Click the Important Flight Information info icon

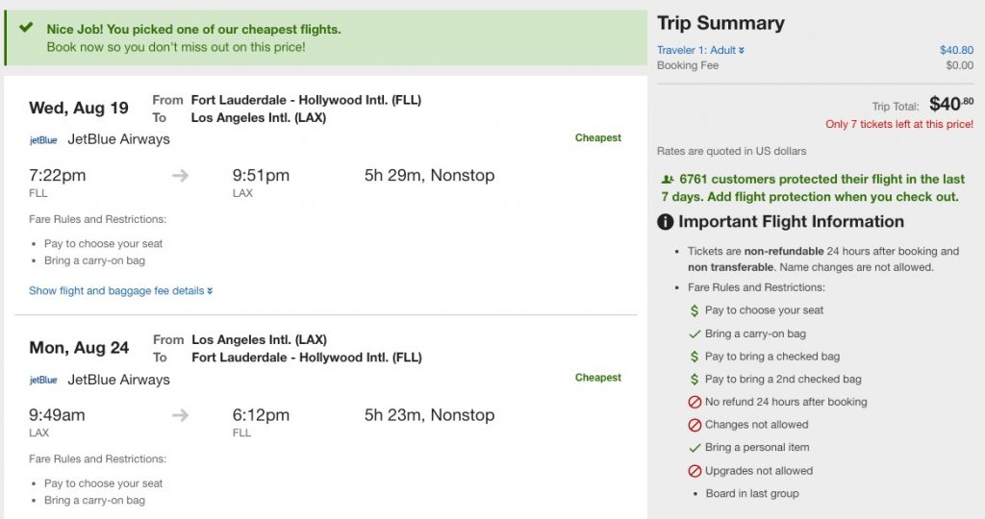click(665, 222)
